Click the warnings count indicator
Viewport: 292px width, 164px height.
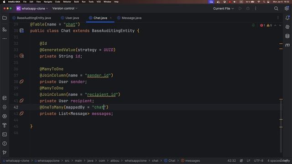pos(269,26)
